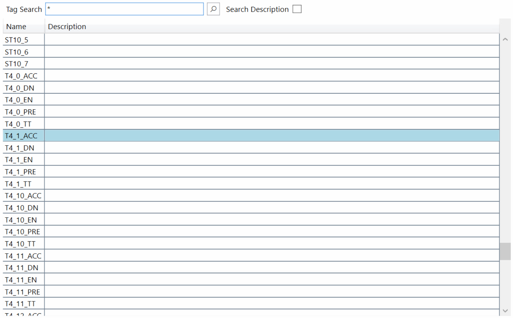
Task: Enable the Search Description checkbox
Action: (297, 9)
